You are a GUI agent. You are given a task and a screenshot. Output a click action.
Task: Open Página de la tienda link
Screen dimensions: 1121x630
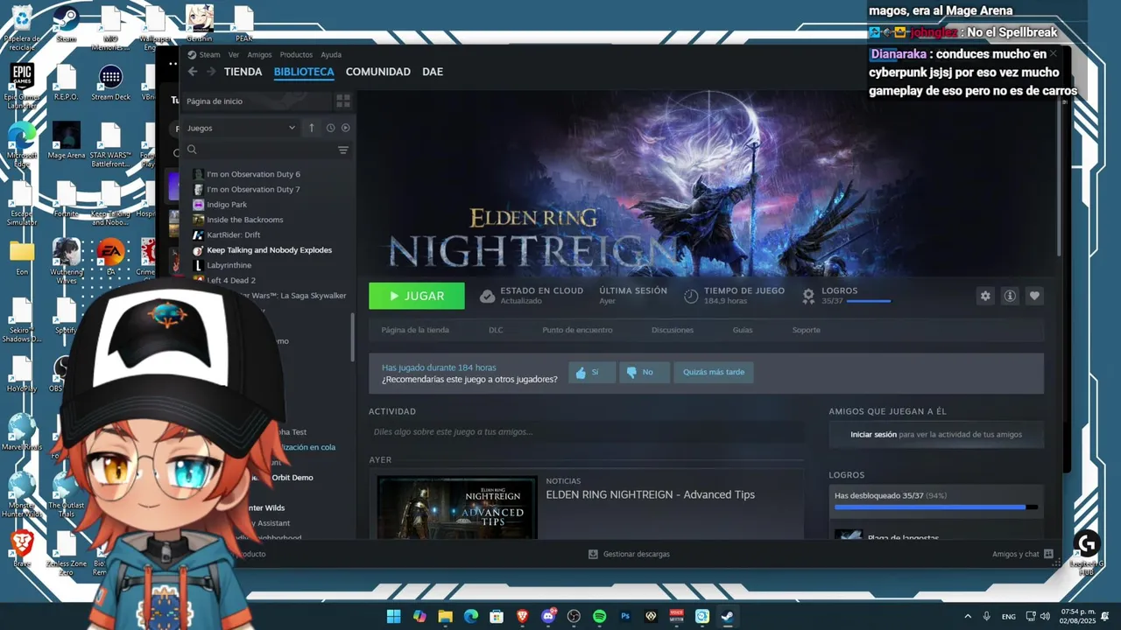click(x=415, y=330)
